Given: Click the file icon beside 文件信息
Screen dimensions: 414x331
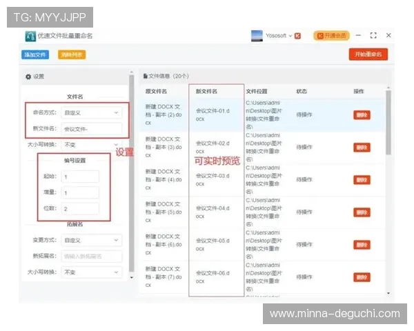Looking at the screenshot, I should click(145, 76).
